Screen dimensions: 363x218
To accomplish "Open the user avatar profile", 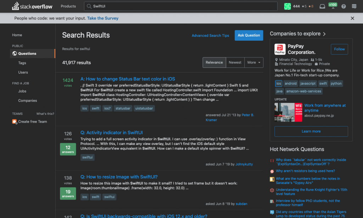I will 287,6.
